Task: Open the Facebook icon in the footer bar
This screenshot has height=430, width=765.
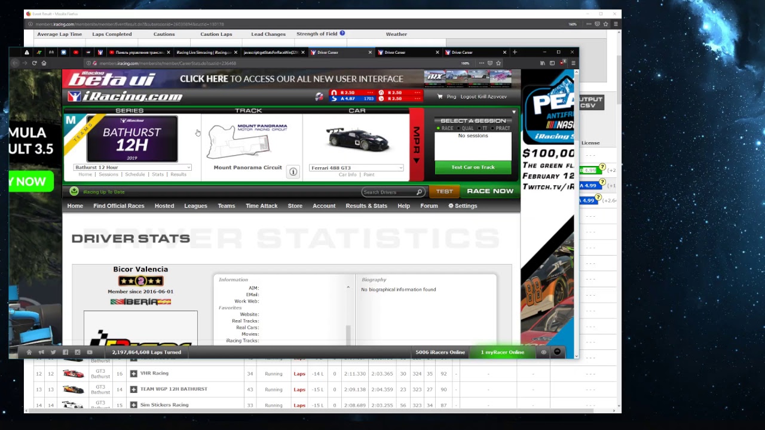Action: pyautogui.click(x=65, y=352)
